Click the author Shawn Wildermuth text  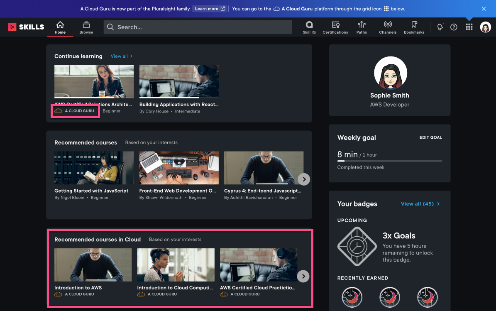pyautogui.click(x=164, y=198)
